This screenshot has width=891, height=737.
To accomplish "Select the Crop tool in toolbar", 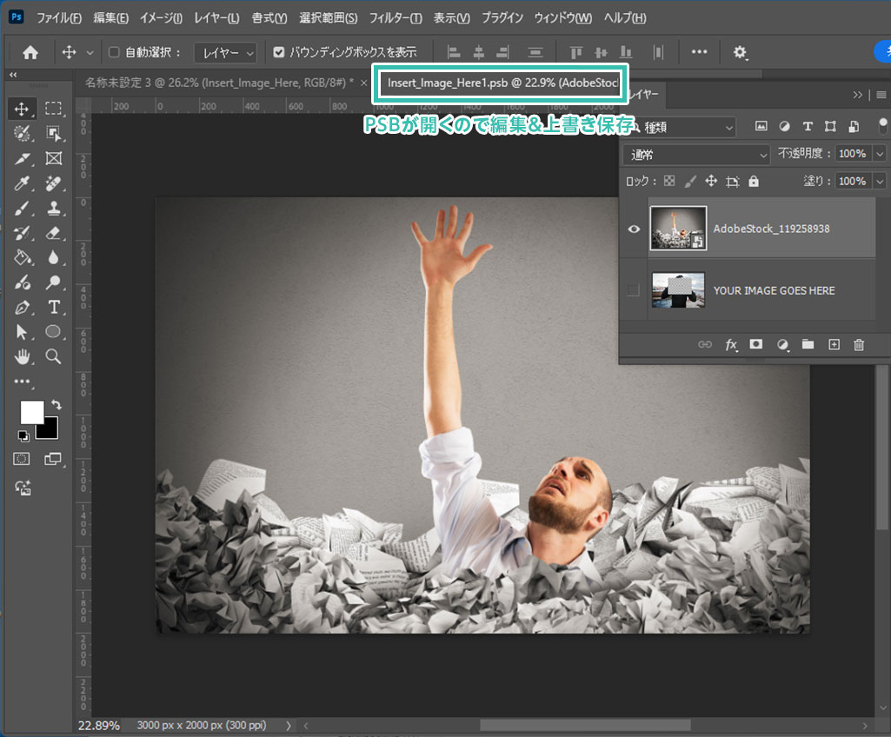I will [22, 158].
